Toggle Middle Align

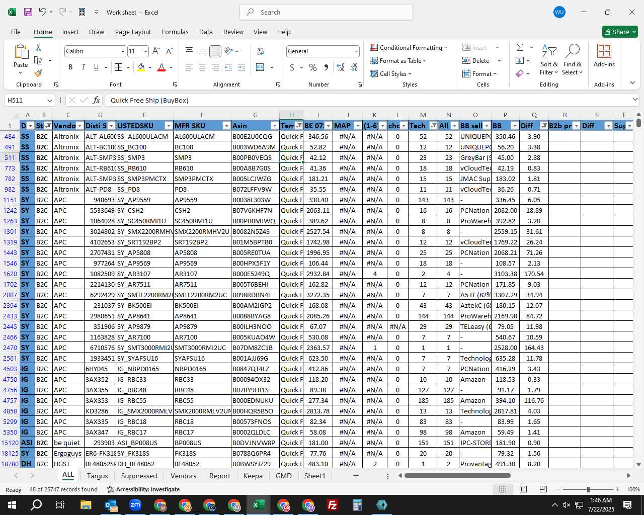coord(202,51)
